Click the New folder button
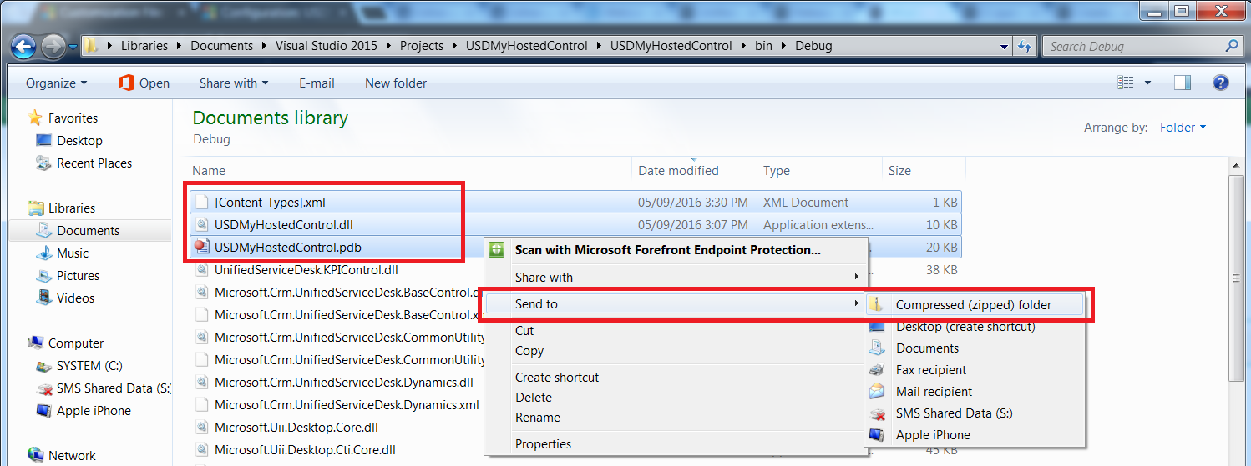The image size is (1251, 466). (396, 83)
